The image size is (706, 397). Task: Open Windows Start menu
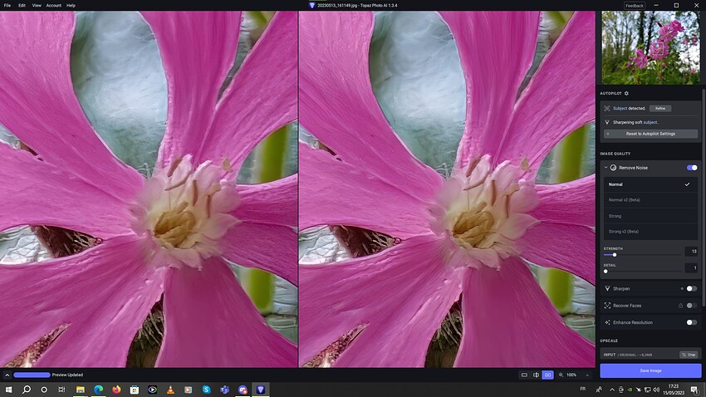(8, 390)
